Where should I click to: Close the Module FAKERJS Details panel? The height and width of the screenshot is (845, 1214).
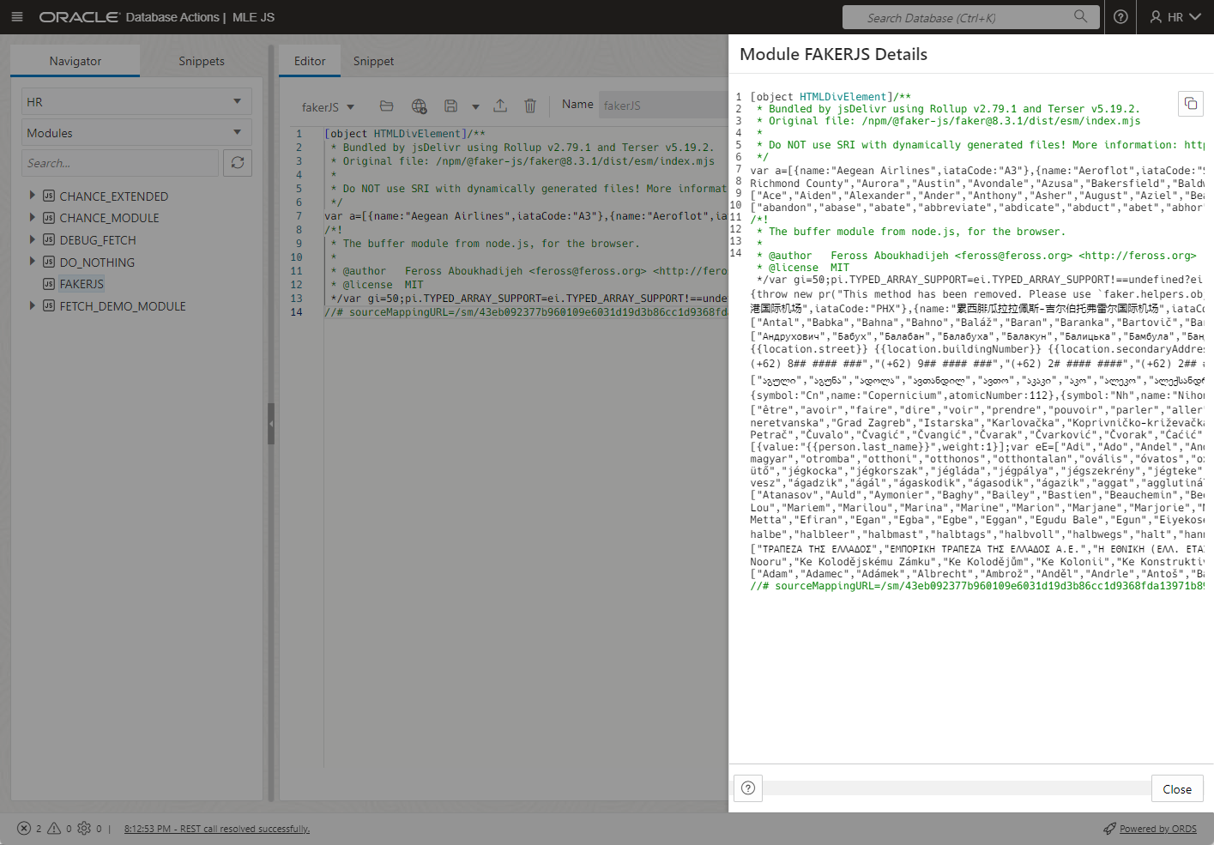pyautogui.click(x=1177, y=789)
